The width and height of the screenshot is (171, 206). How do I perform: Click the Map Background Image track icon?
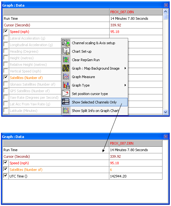pyautogui.click(x=66, y=68)
